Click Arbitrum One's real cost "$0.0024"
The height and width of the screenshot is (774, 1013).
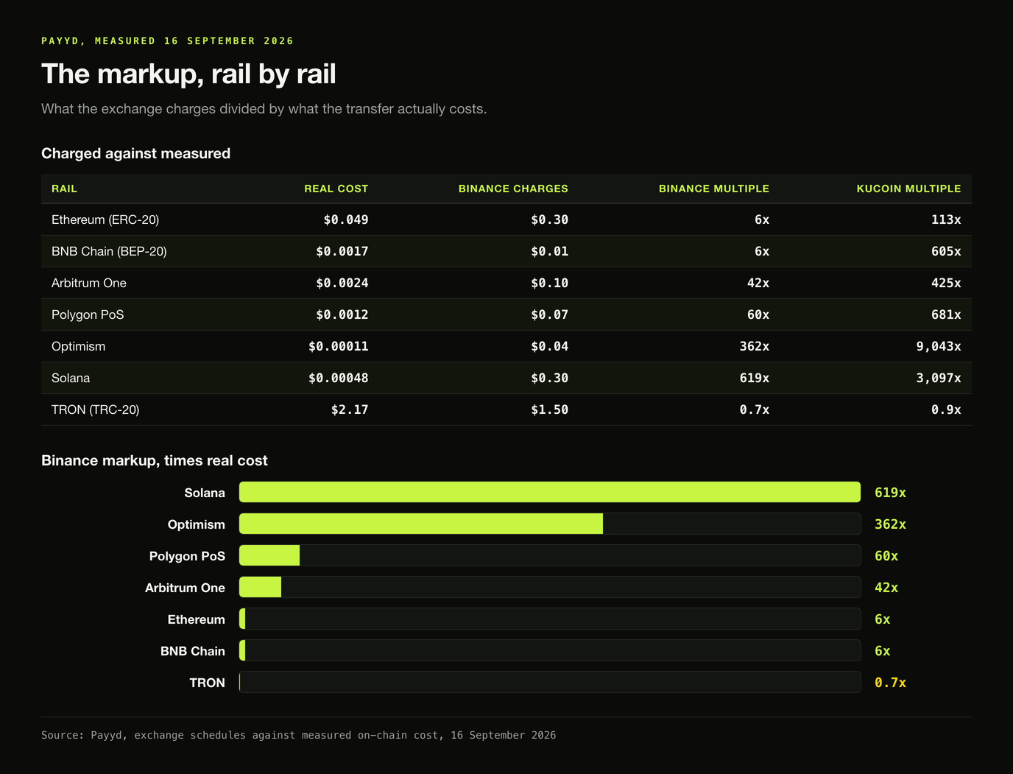[342, 283]
